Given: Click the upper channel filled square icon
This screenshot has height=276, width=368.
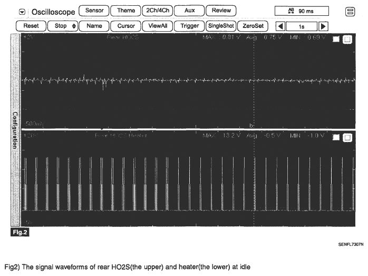Looking at the screenshot, I should 337,40.
